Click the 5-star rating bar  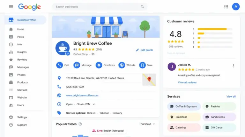[215, 29]
